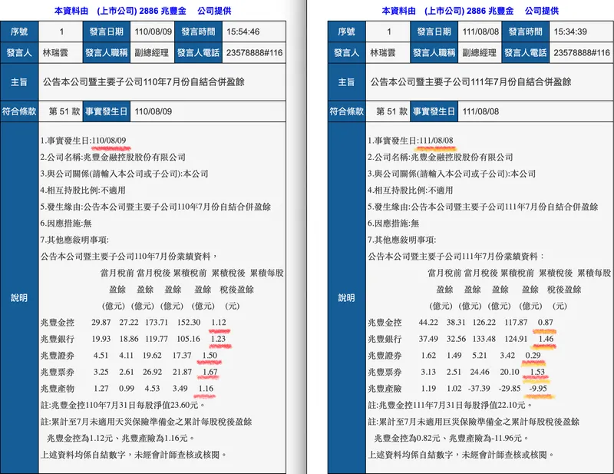Click the value 19.93
Viewport: 614px width, 474px height.
[x=101, y=339]
